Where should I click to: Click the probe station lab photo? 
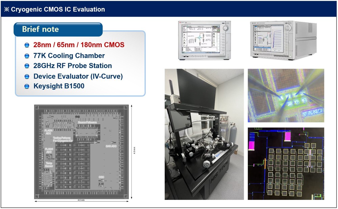(204, 134)
